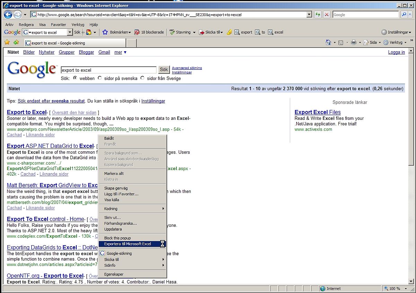Viewport: 416px width, 293px height.
Task: Click the yellow highlighter icon
Action: (x=229, y=32)
